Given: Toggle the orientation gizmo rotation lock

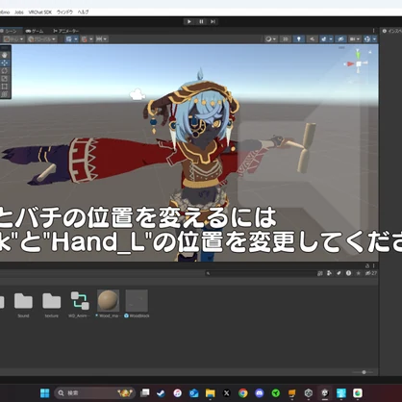Looking at the screenshot, I should tap(370, 52).
